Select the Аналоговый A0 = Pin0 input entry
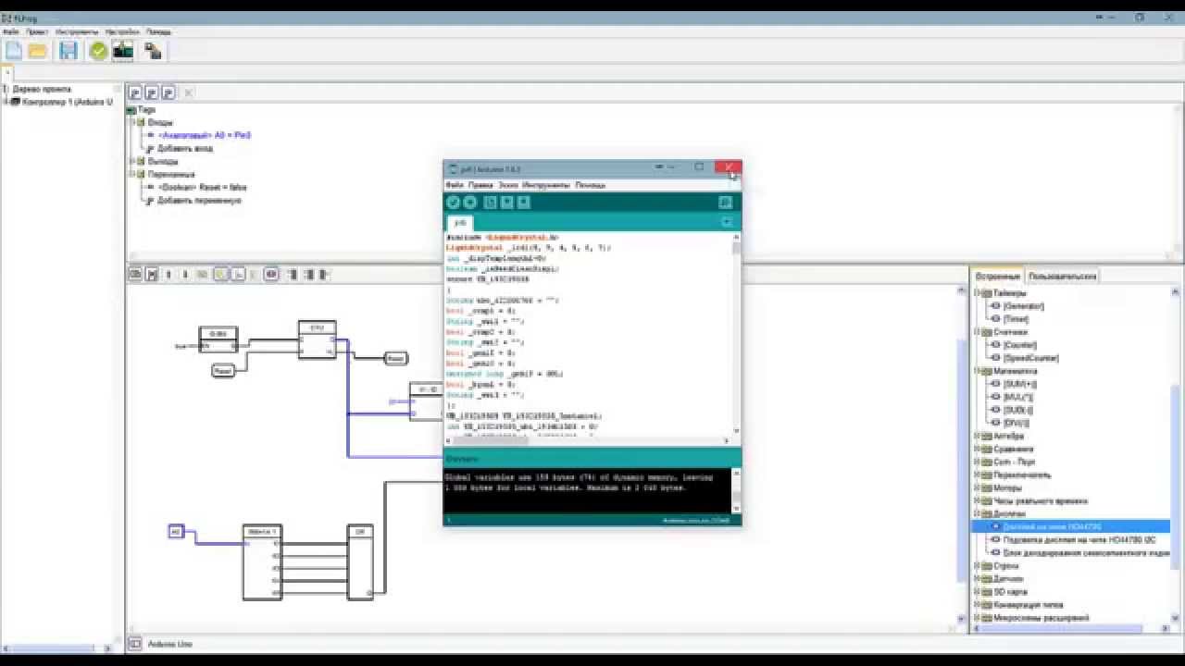 205,135
